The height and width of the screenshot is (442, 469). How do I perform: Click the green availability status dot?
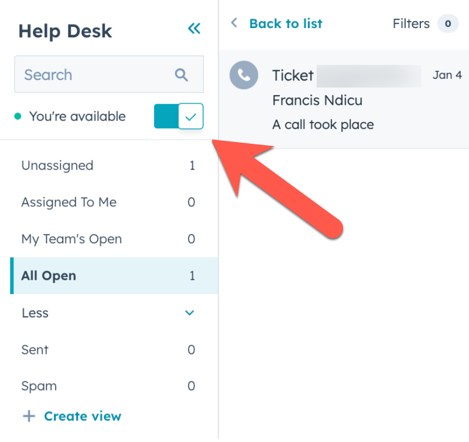(x=18, y=116)
